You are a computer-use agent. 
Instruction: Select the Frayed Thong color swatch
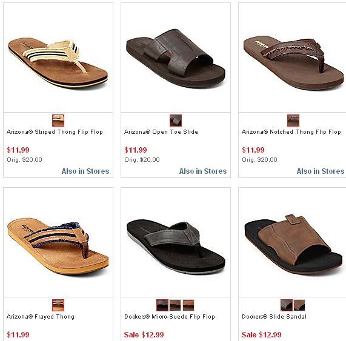coord(58,305)
